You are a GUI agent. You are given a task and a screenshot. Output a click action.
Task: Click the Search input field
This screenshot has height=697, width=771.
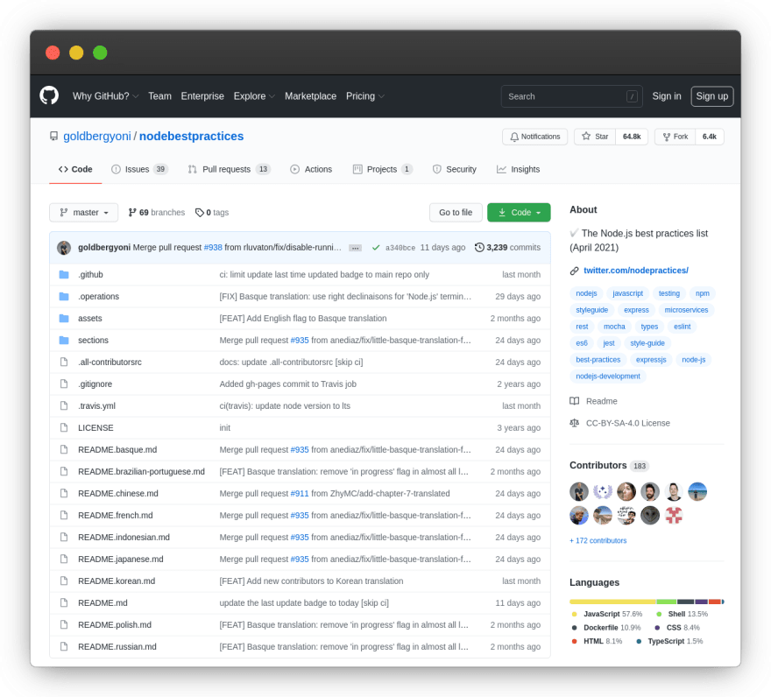point(571,96)
